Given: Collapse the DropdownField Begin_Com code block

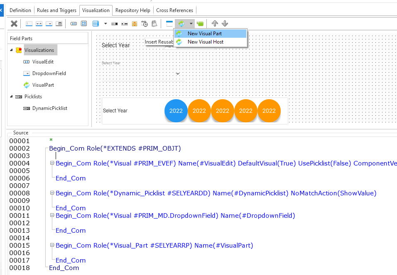Looking at the screenshot, I should click(x=52, y=215).
